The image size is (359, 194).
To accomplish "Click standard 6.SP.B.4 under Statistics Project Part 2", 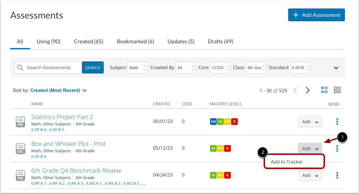I will 39,130.
